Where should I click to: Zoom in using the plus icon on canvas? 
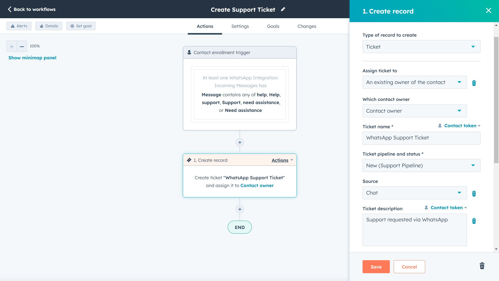(11, 46)
